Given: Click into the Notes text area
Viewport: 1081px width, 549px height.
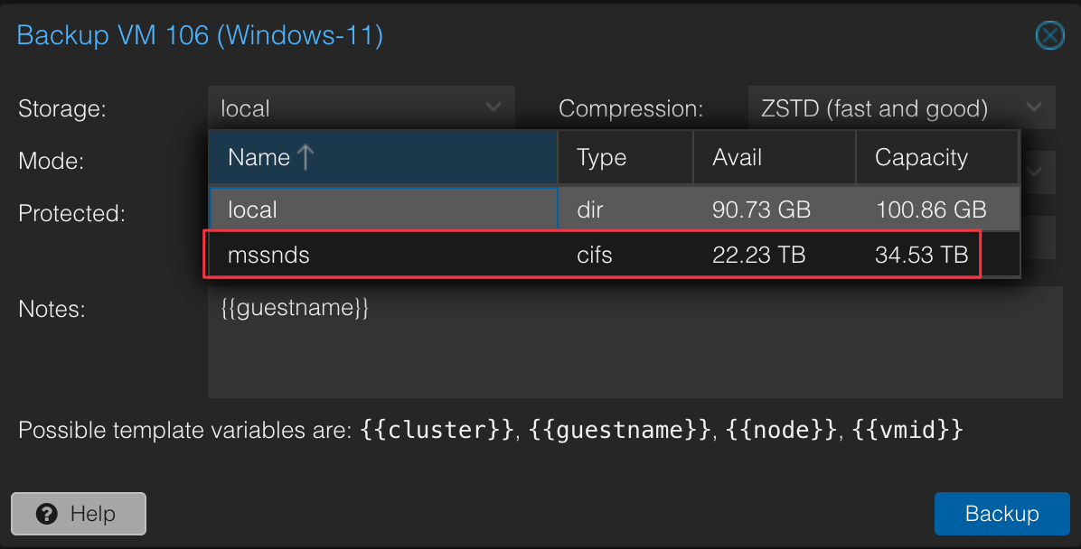Looking at the screenshot, I should 634,342.
